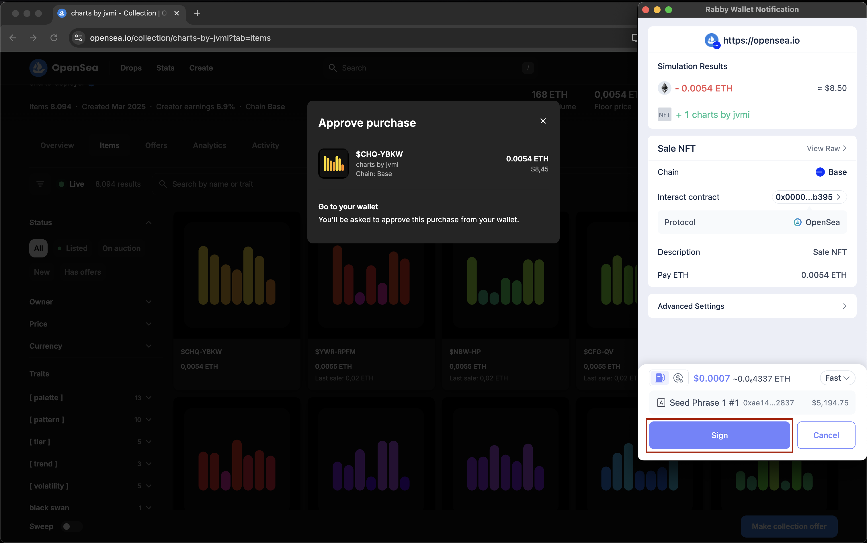Expand the Price filter

tap(91, 324)
